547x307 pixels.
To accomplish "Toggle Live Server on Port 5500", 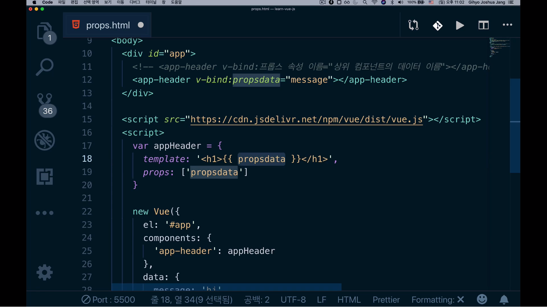I will tap(108, 300).
